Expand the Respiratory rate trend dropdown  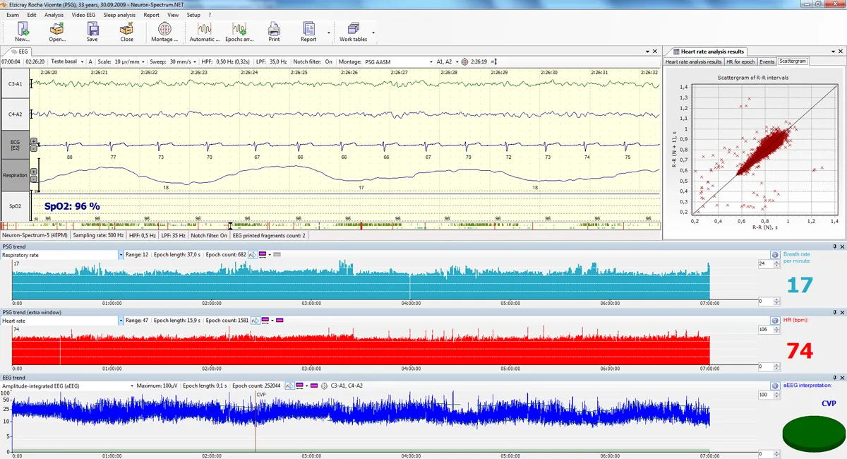121,254
